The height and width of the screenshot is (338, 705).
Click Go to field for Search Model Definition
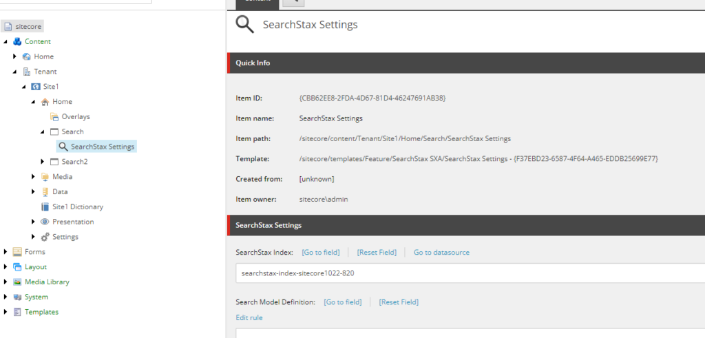click(343, 302)
